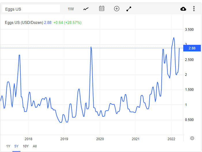Select the All range tab

pos(35,146)
